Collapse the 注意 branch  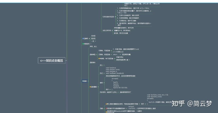(104, 108)
